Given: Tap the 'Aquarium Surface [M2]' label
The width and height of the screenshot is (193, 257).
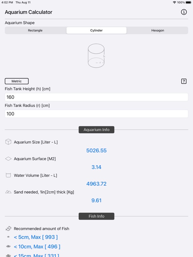Looking at the screenshot, I should 35,159.
